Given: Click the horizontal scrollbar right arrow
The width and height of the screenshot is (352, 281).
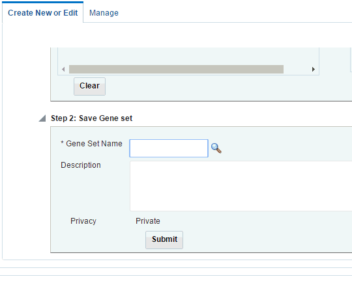Looking at the screenshot, I should tap(314, 69).
